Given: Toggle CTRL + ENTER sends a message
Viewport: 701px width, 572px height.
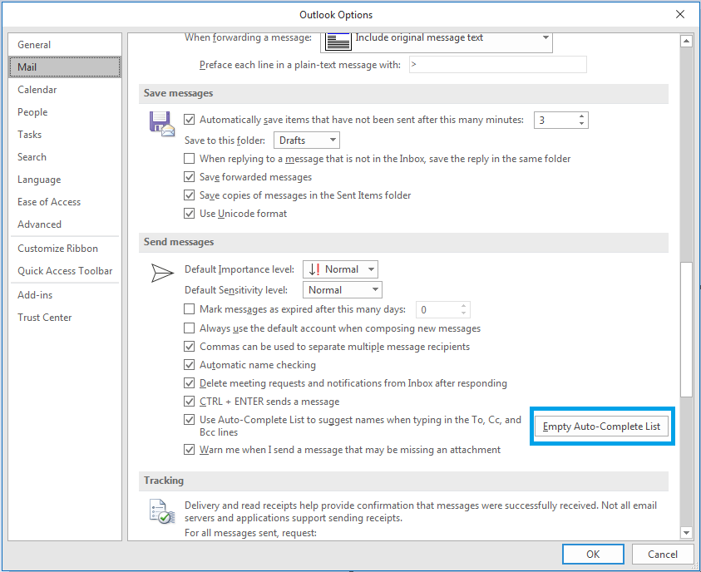Looking at the screenshot, I should (190, 402).
